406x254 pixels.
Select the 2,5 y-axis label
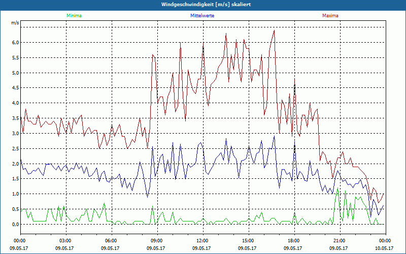[x=15, y=148]
